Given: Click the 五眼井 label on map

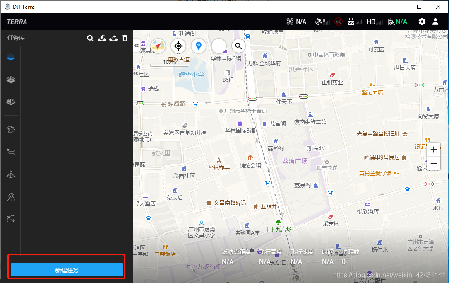Looking at the screenshot, I should [269, 206].
